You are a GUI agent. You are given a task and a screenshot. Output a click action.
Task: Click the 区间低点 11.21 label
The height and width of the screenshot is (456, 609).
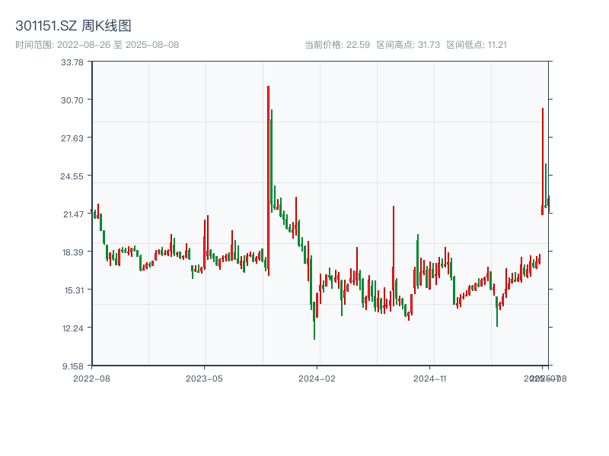(477, 45)
